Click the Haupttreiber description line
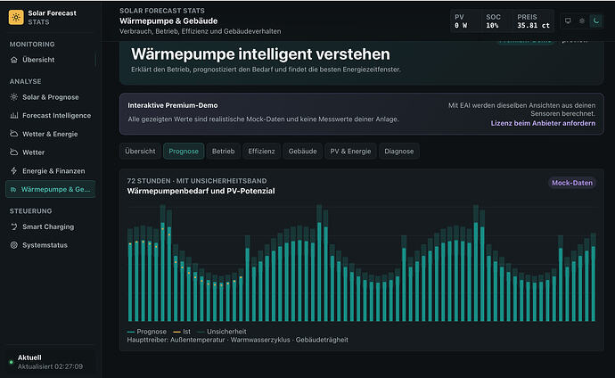 coord(237,340)
